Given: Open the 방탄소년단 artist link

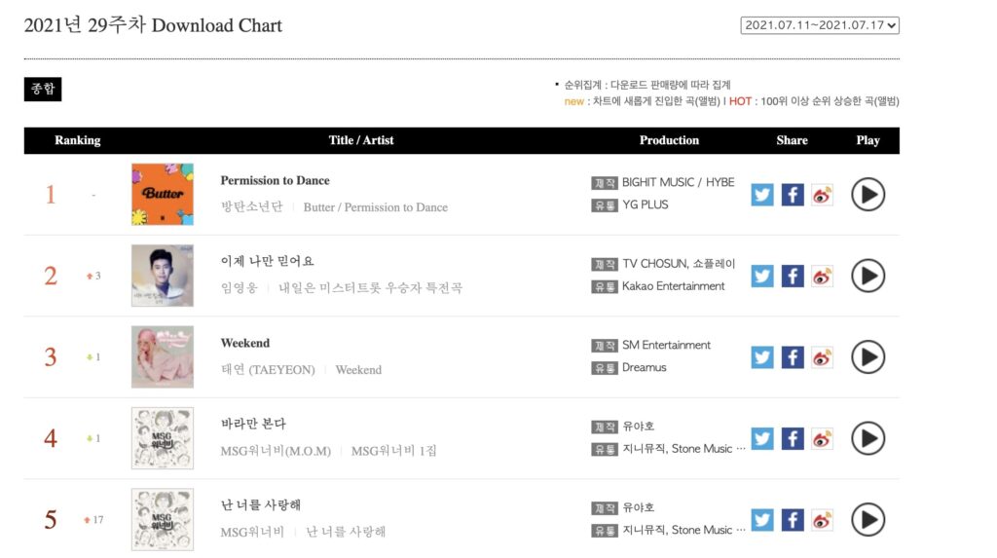Looking at the screenshot, I should [251, 206].
